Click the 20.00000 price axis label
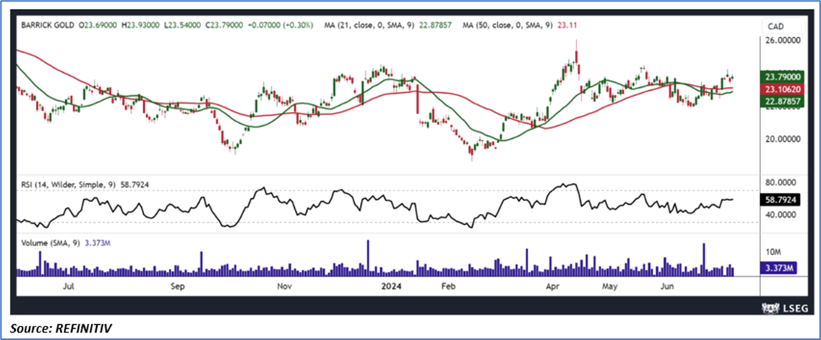The height and width of the screenshot is (340, 821). 782,140
